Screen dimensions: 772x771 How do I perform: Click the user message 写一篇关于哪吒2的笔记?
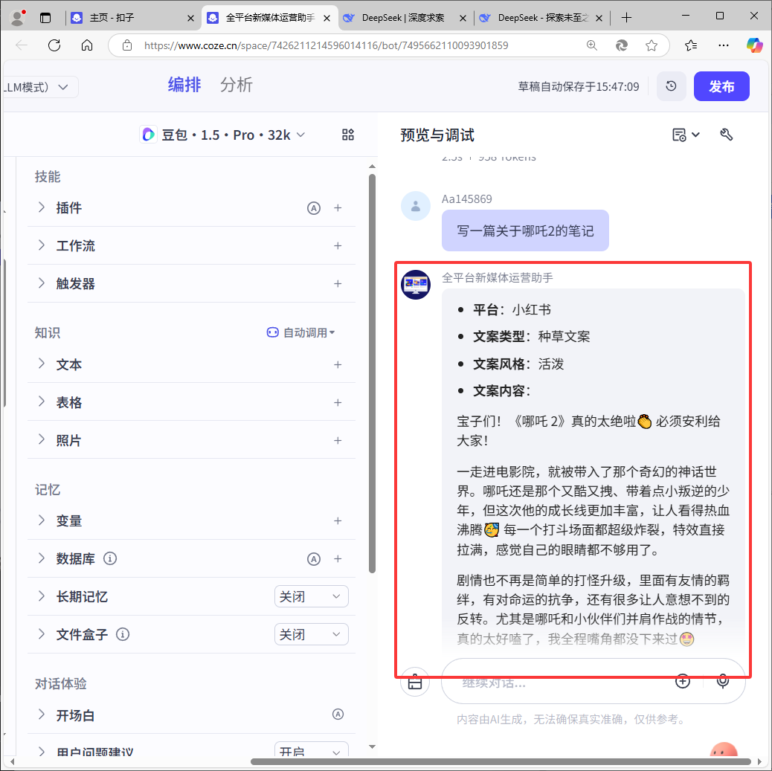click(525, 230)
